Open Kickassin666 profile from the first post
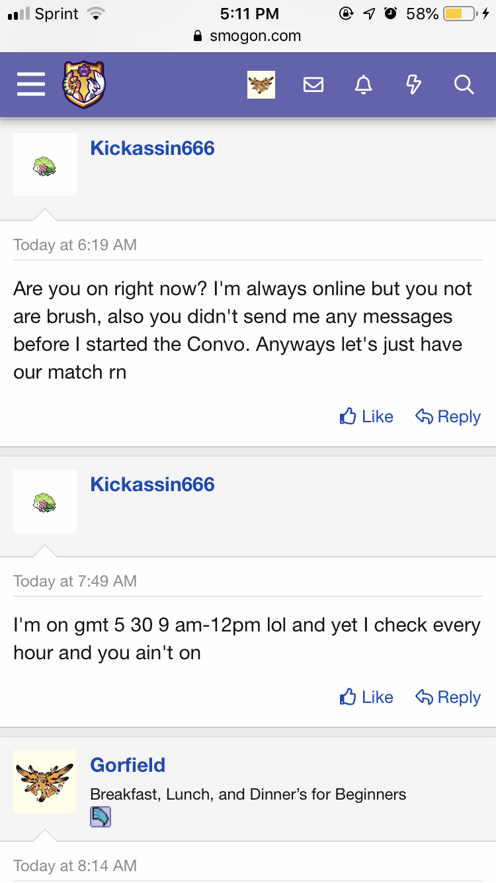Screen dimensions: 496x883 click(x=152, y=148)
